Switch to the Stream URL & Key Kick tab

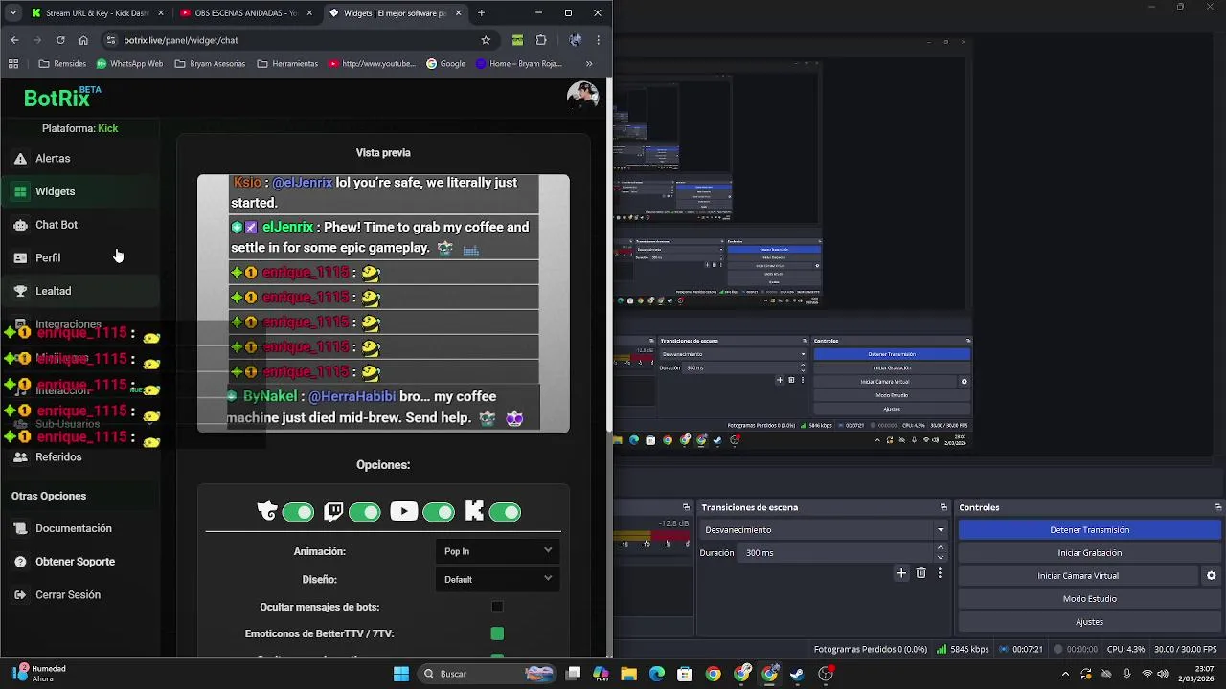[98, 13]
